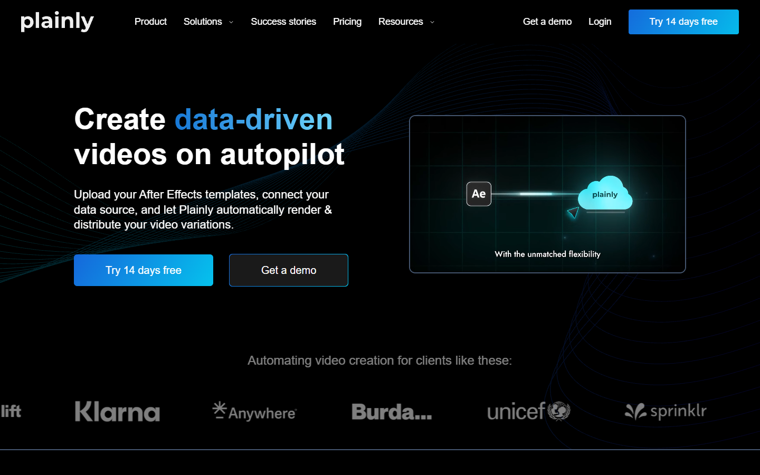Expand the Solutions dropdown chevron
760x475 pixels.
click(x=231, y=22)
